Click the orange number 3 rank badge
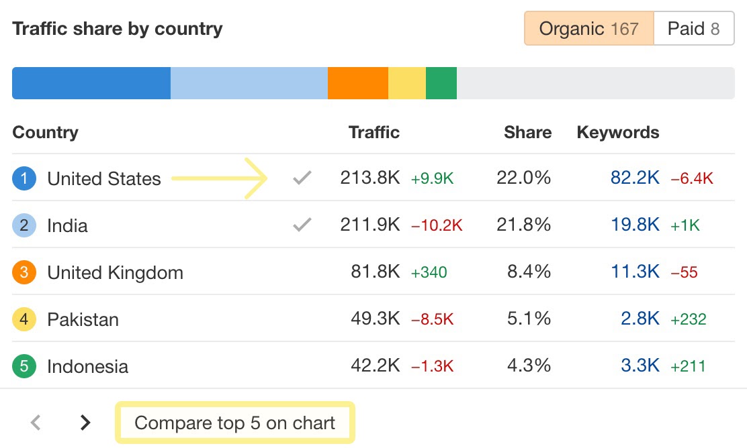This screenshot has width=747, height=448. tap(24, 272)
